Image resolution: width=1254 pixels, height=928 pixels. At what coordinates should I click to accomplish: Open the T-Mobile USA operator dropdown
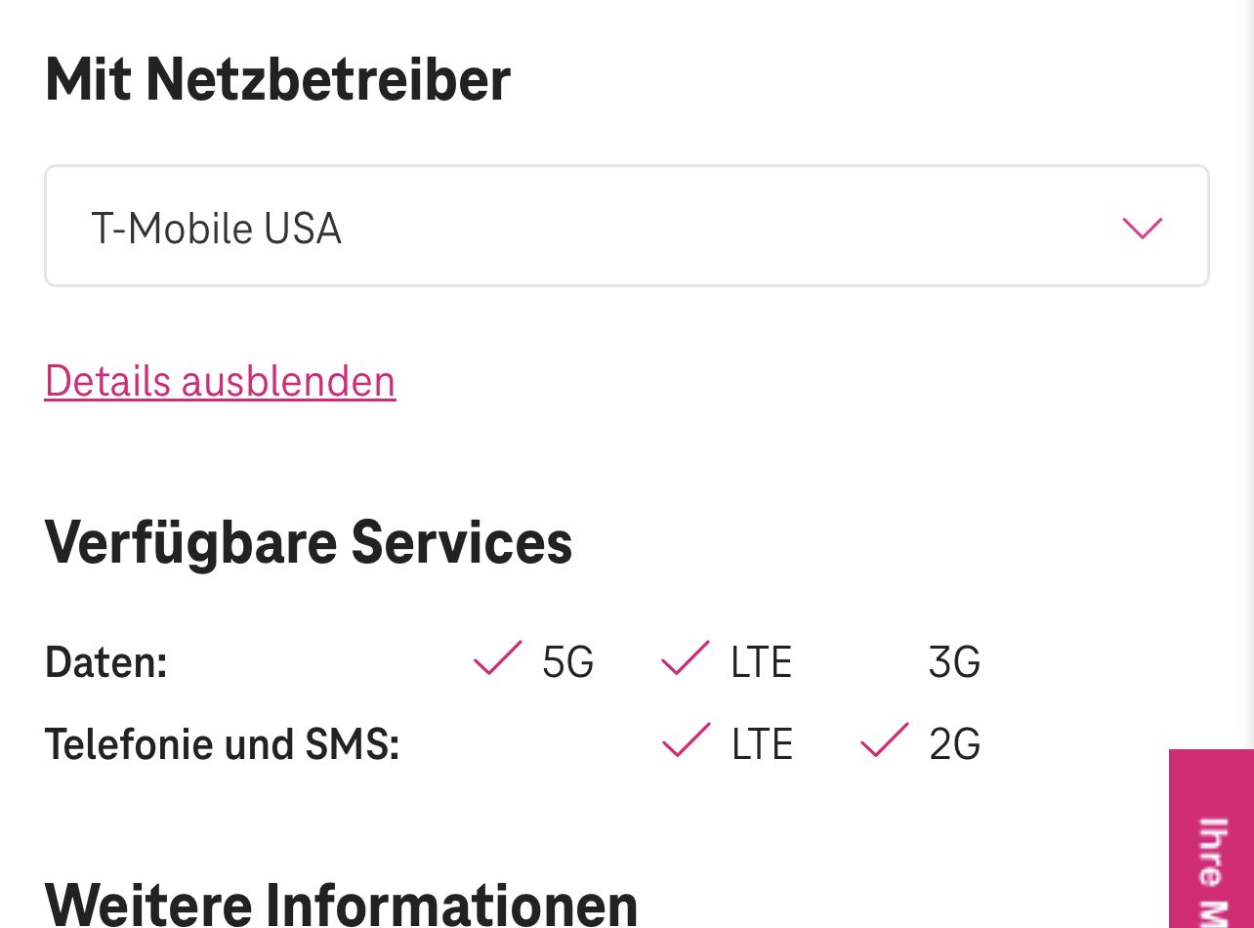click(626, 227)
